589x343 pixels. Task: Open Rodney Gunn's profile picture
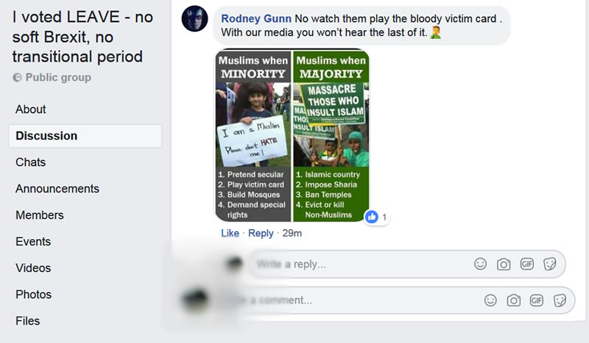(x=194, y=18)
